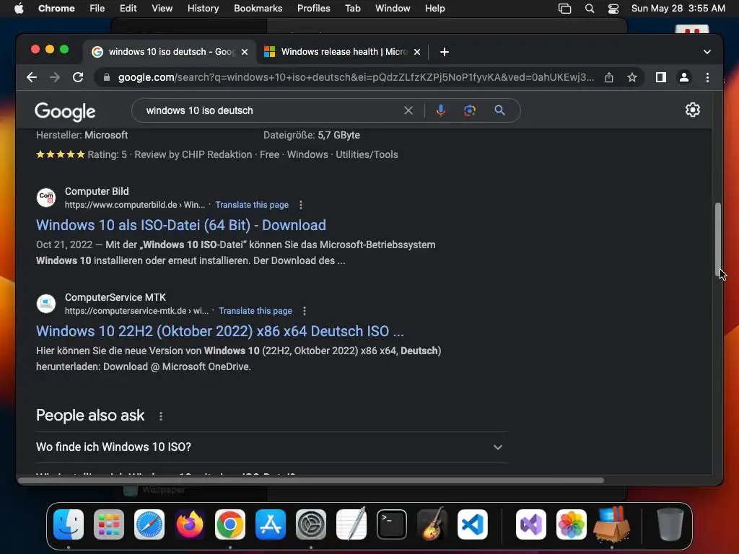Search by image with Google Lens
This screenshot has width=739, height=554.
(x=469, y=110)
